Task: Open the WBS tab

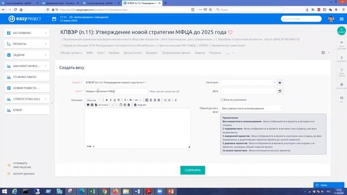Action: [x=89, y=53]
